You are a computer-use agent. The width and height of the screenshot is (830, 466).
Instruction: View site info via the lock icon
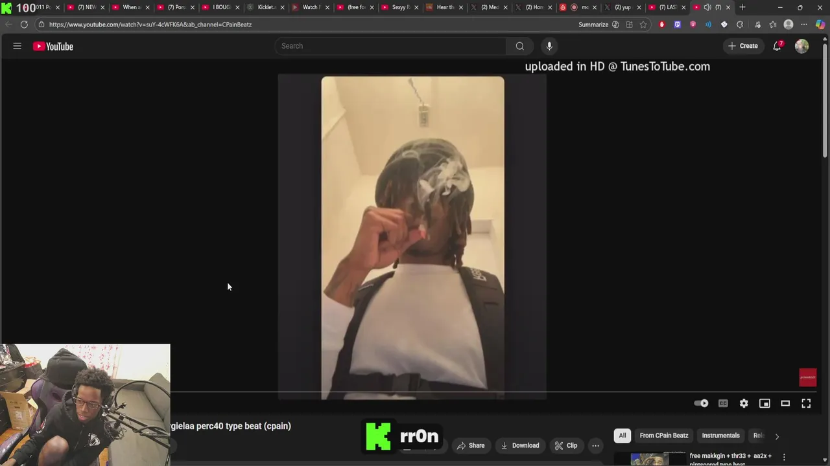tap(41, 25)
